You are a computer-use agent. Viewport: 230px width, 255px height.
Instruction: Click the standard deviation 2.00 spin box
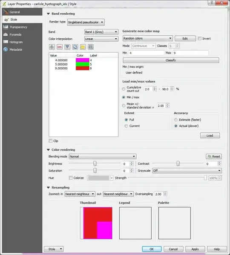(x=163, y=106)
